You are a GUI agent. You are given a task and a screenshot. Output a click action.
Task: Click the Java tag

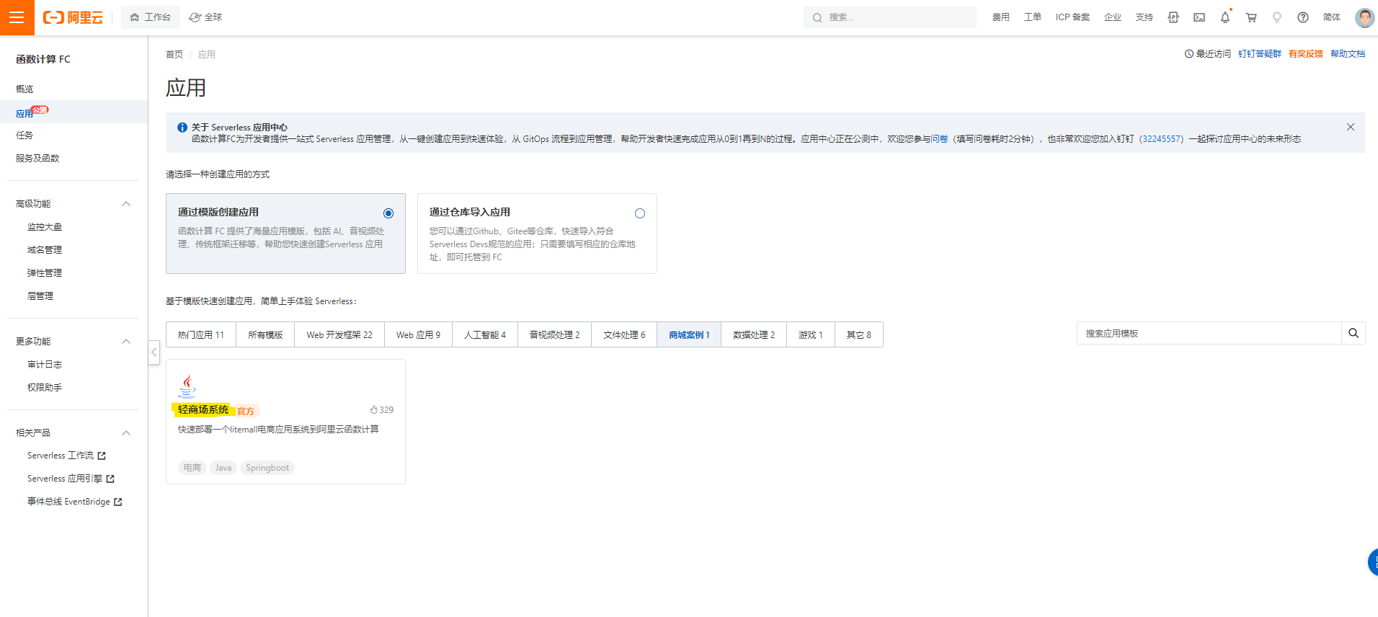223,468
